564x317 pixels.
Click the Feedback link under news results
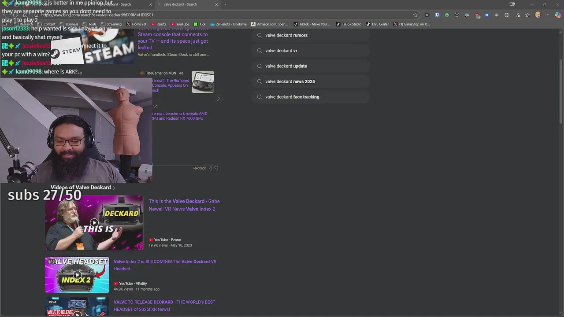click(x=199, y=168)
